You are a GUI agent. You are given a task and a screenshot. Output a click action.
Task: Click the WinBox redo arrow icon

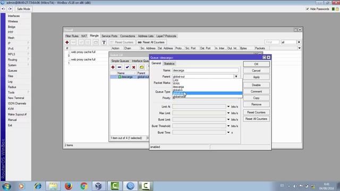(x=10, y=9)
